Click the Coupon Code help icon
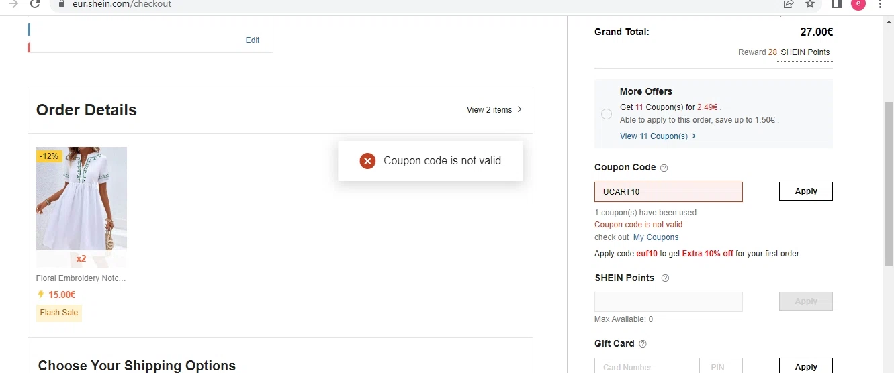The width and height of the screenshot is (894, 373). (x=664, y=168)
